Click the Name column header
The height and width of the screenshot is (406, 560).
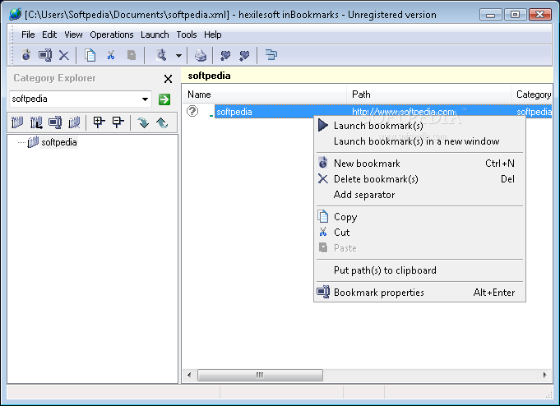coord(264,95)
